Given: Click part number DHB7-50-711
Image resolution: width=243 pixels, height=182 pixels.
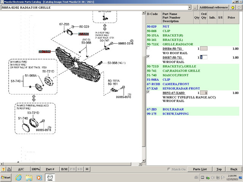Looking at the screenshot, I should click(x=172, y=57).
